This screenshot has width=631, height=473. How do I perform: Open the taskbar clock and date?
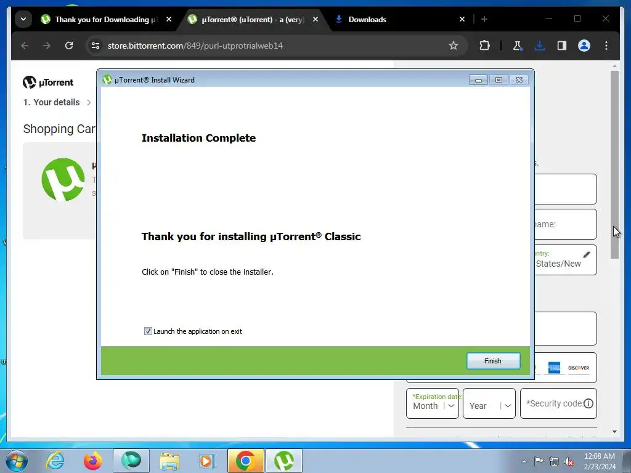(x=600, y=461)
